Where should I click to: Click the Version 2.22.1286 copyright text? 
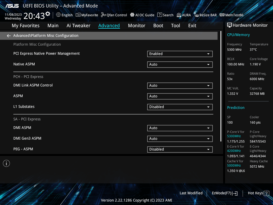pyautogui.click(x=136, y=200)
